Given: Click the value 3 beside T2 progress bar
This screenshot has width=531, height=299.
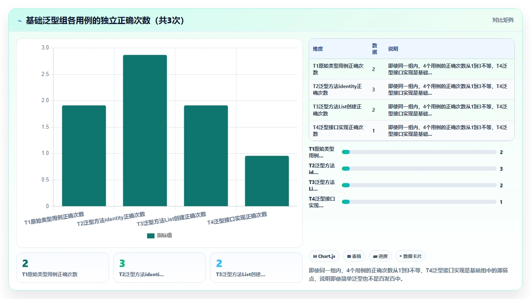Looking at the screenshot, I should [x=501, y=169].
